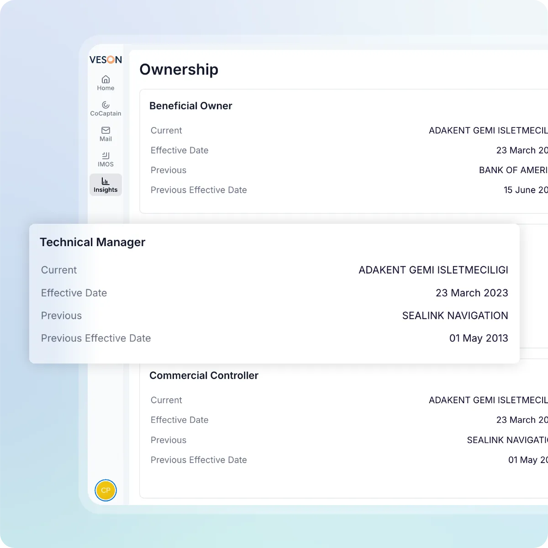Click Commercial Controller Effective Date label
This screenshot has width=548, height=548.
click(x=179, y=420)
